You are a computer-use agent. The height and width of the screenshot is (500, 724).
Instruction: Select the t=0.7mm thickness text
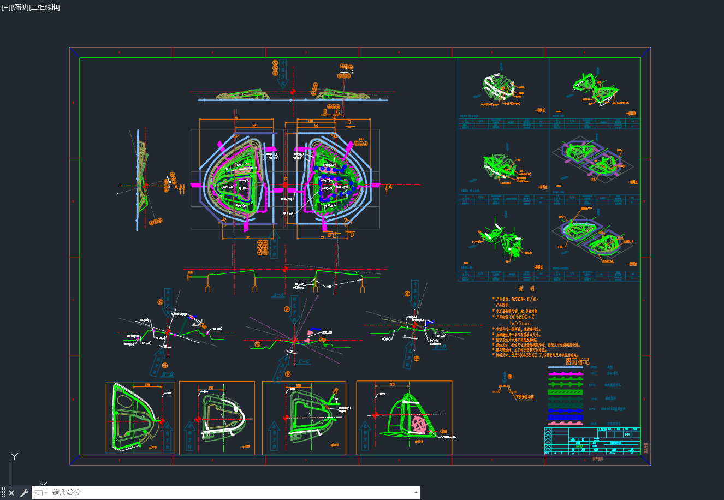(x=519, y=323)
